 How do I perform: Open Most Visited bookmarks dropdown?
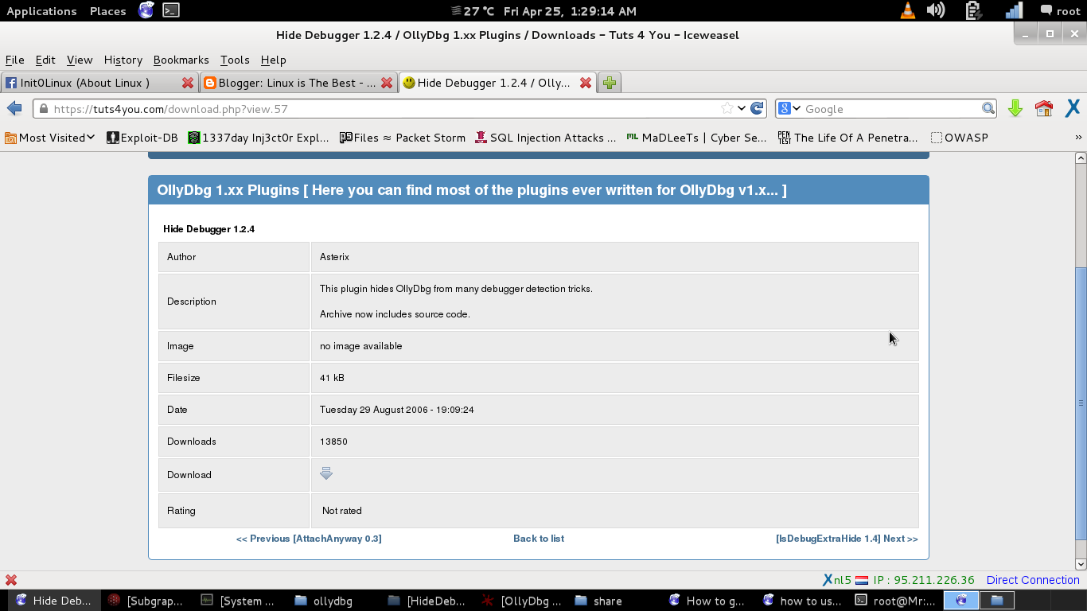tap(50, 138)
